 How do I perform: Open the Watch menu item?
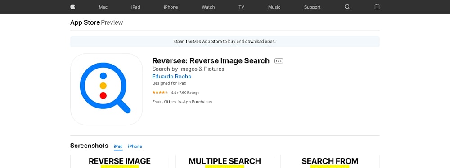click(208, 7)
